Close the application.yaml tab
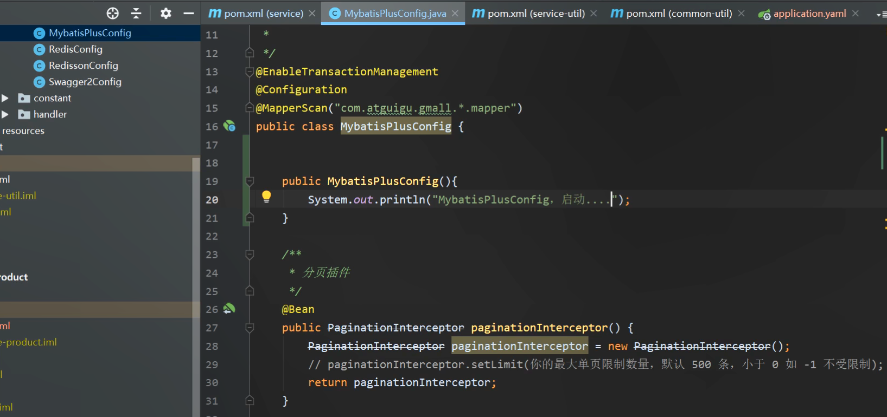The width and height of the screenshot is (887, 417). click(856, 14)
